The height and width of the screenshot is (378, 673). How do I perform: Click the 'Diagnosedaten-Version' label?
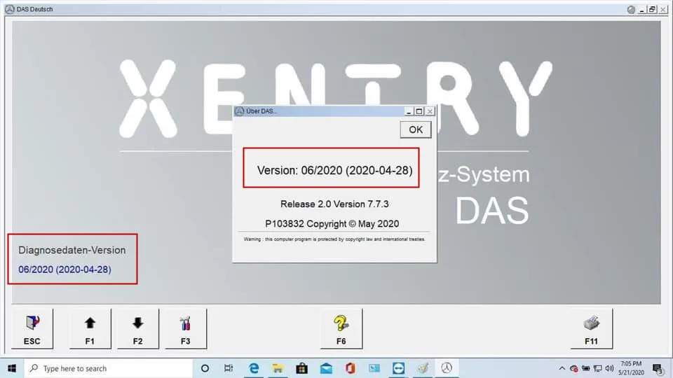(72, 251)
